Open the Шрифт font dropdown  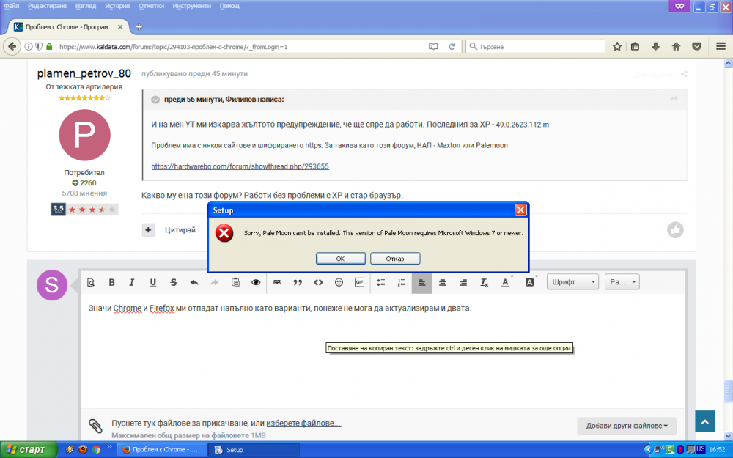[572, 282]
